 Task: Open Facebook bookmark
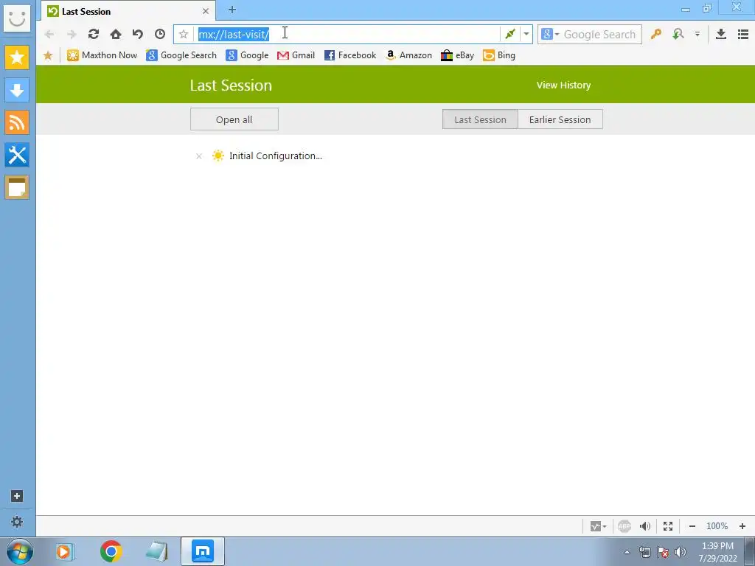click(350, 55)
